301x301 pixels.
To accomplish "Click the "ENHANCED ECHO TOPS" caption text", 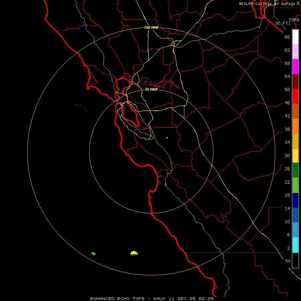I will [x=117, y=299].
